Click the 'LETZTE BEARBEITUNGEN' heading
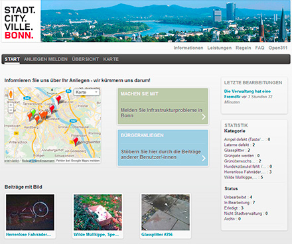The image size is (292, 244). (x=253, y=83)
